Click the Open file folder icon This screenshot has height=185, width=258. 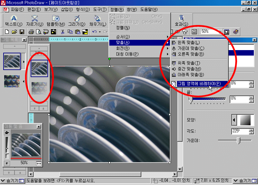pyautogui.click(x=14, y=31)
